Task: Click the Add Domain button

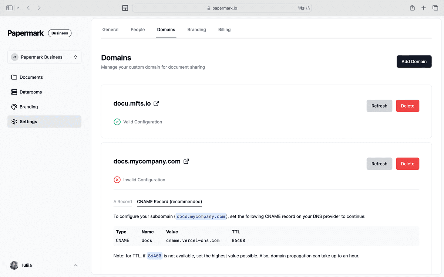Action: tap(414, 62)
